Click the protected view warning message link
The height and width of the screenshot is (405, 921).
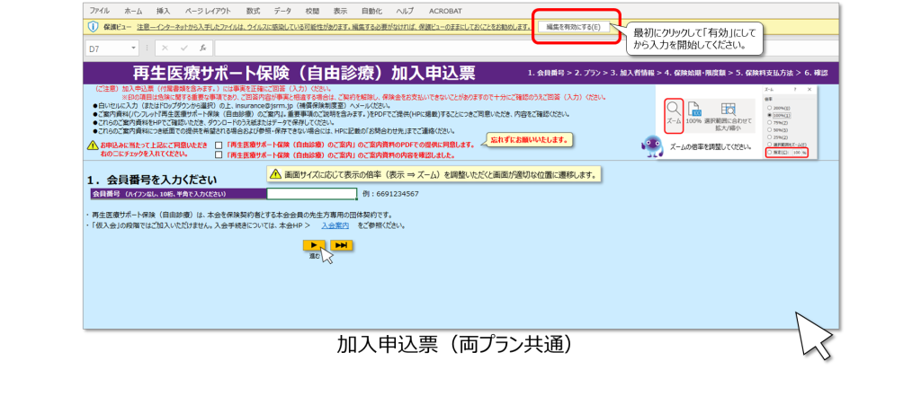(334, 27)
